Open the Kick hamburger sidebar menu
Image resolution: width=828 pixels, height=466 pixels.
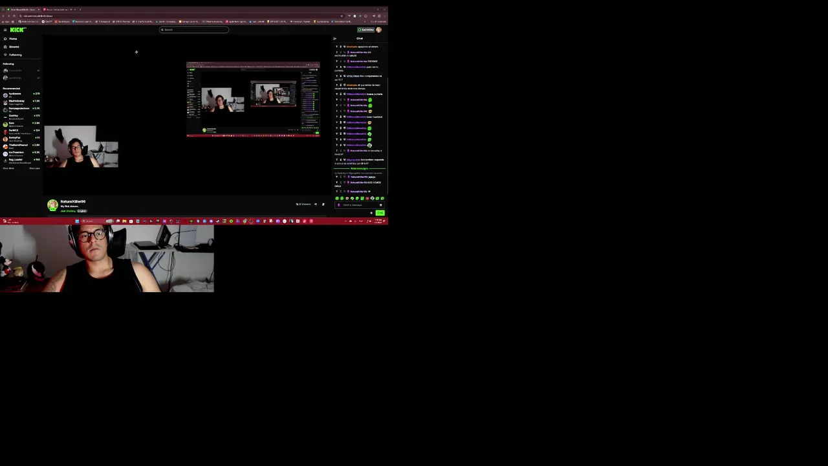(x=5, y=30)
